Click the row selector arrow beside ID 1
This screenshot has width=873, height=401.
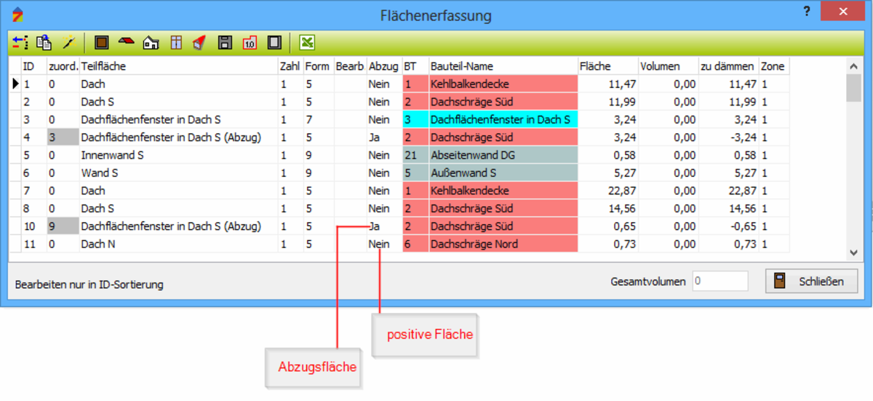15,84
